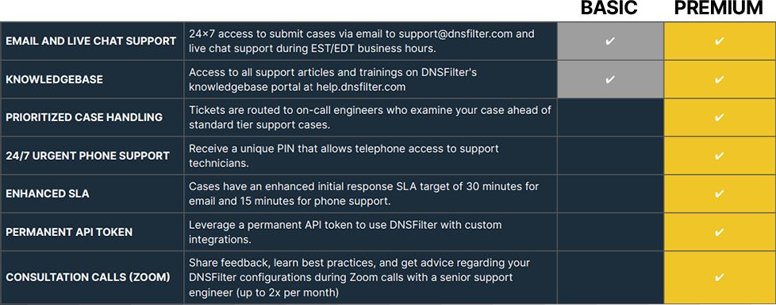The image size is (776, 305).
Task: Click the Knowledgebase row label
Action: click(x=55, y=79)
